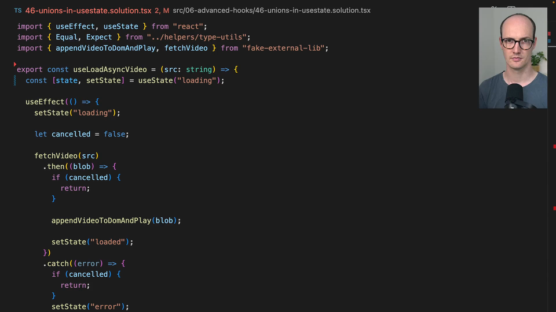Image resolution: width=556 pixels, height=312 pixels.
Task: Click the "let cancelled = false" declaration
Action: [x=81, y=134]
